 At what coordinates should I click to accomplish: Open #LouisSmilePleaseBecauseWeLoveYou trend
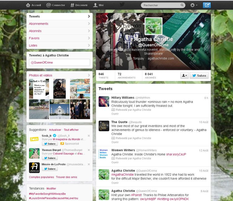point(53,198)
